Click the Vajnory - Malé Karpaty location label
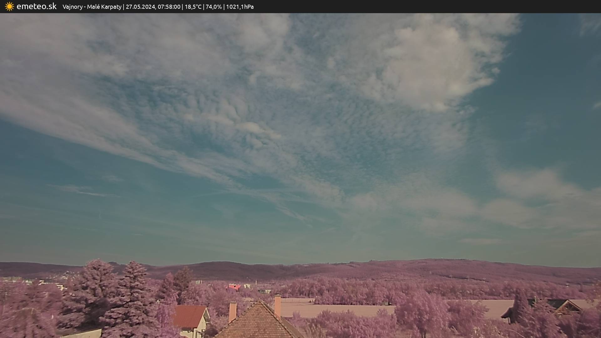 tap(92, 7)
